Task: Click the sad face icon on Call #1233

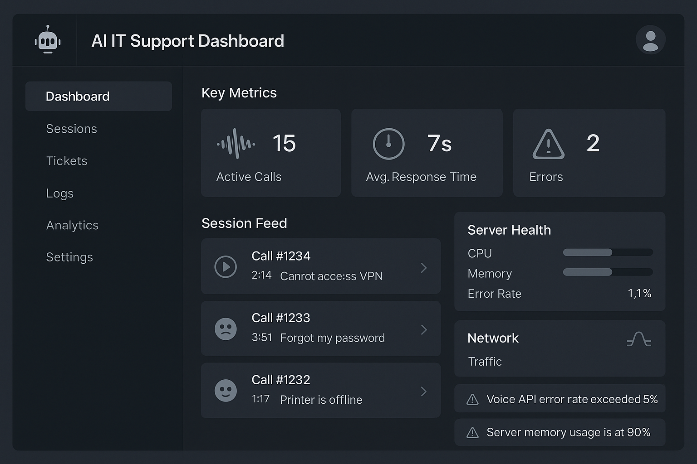Action: click(x=226, y=329)
